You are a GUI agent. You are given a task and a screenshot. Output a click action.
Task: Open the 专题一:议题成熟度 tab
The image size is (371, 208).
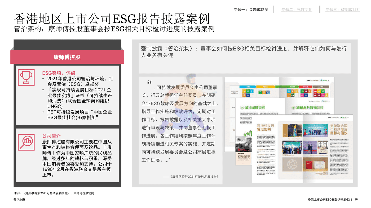251,10
